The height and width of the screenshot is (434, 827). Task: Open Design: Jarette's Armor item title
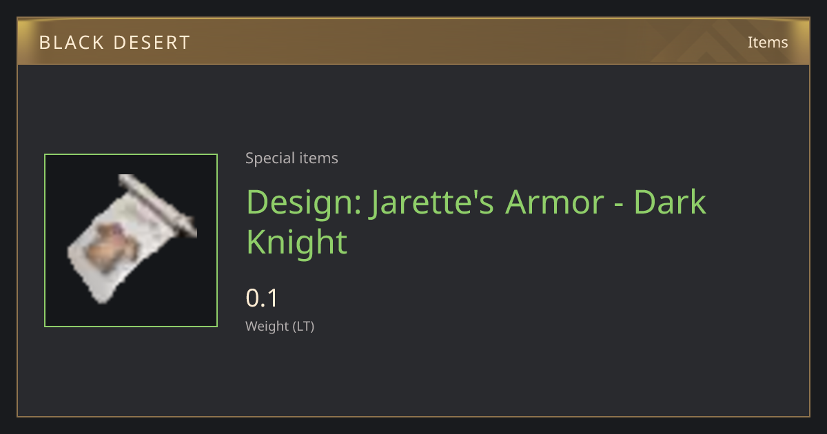click(x=476, y=222)
